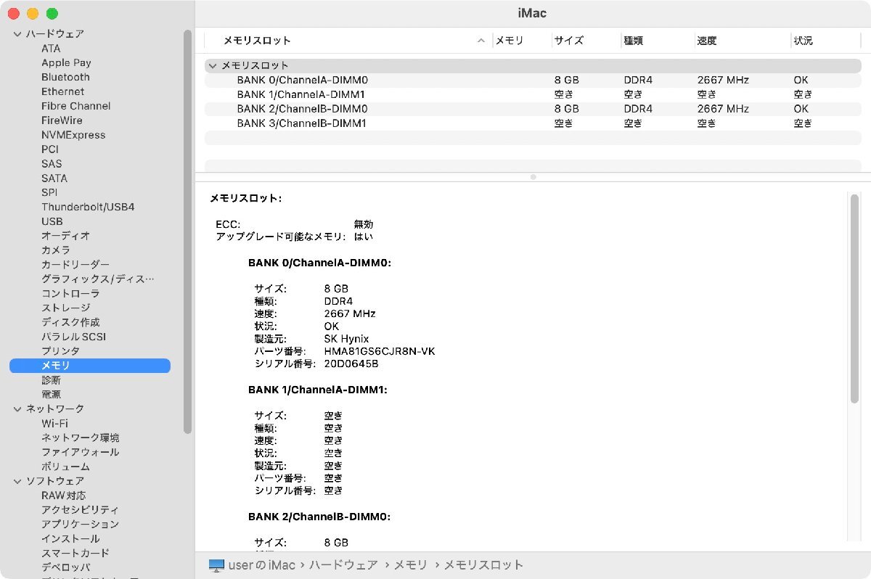
Task: Open アプリケーション under ソフトウェア
Action: tap(80, 524)
